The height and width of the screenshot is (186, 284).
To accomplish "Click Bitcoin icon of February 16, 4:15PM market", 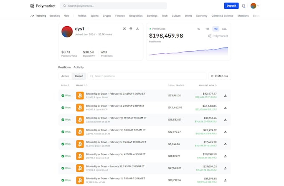I will (x=80, y=156).
